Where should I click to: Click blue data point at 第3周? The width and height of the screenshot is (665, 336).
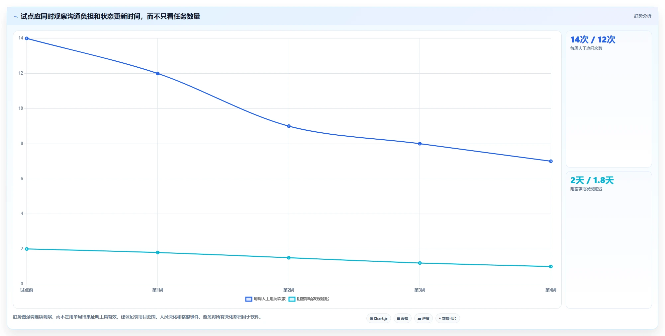420,144
